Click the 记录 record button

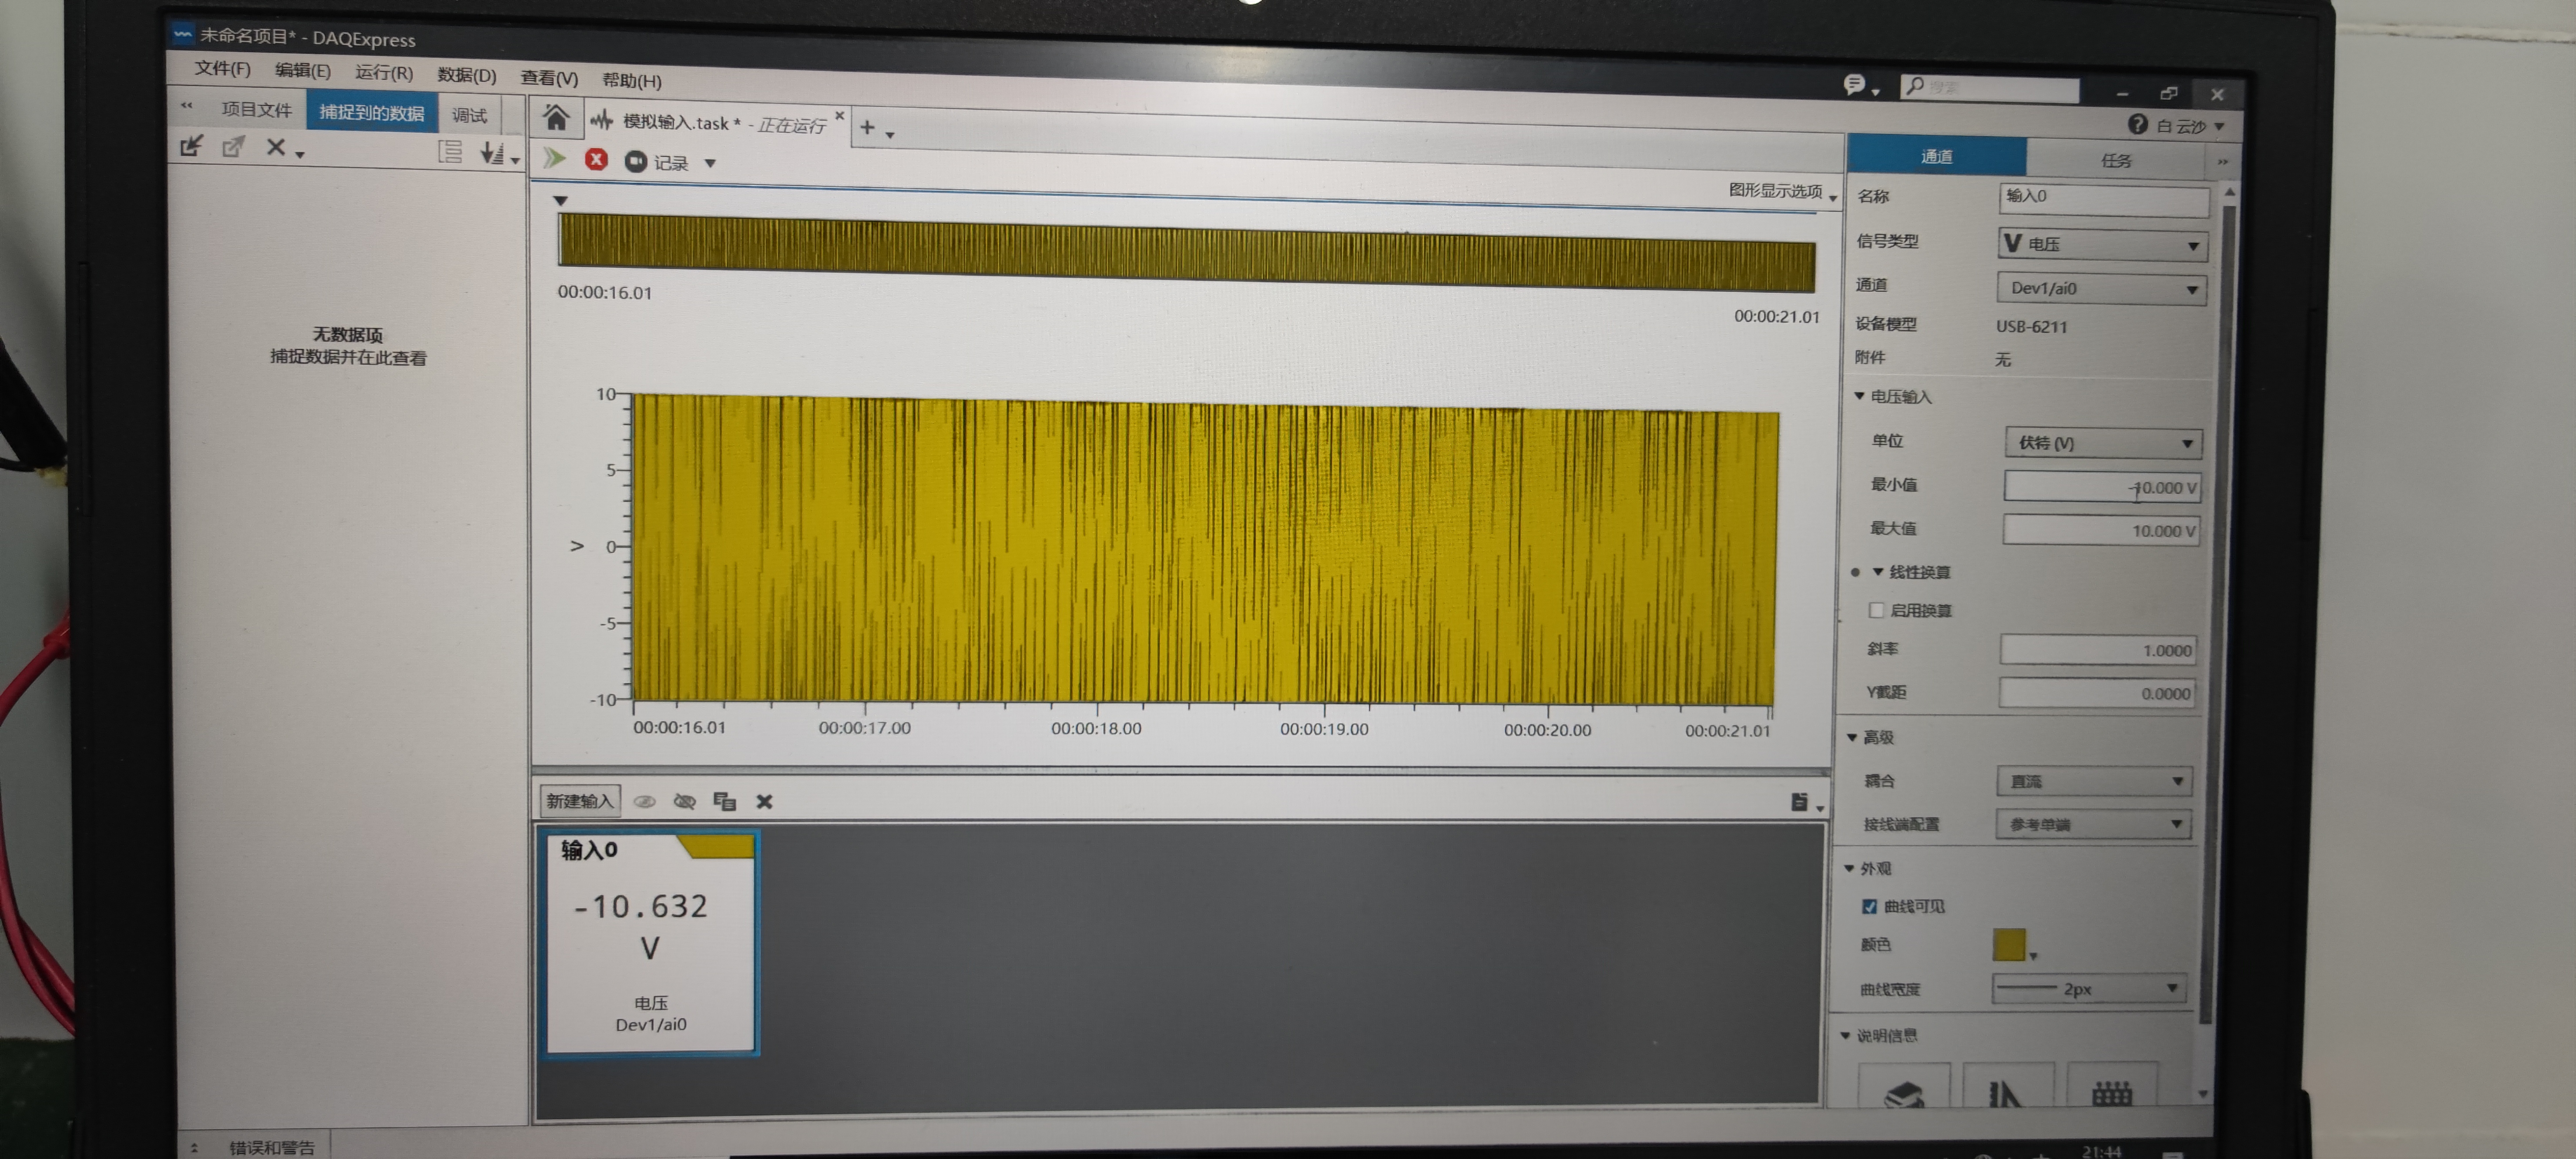tap(657, 162)
